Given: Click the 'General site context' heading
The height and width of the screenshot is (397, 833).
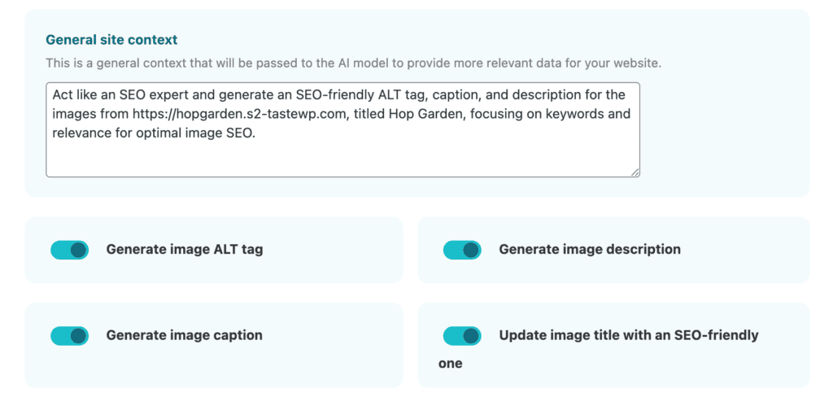Looking at the screenshot, I should point(111,40).
